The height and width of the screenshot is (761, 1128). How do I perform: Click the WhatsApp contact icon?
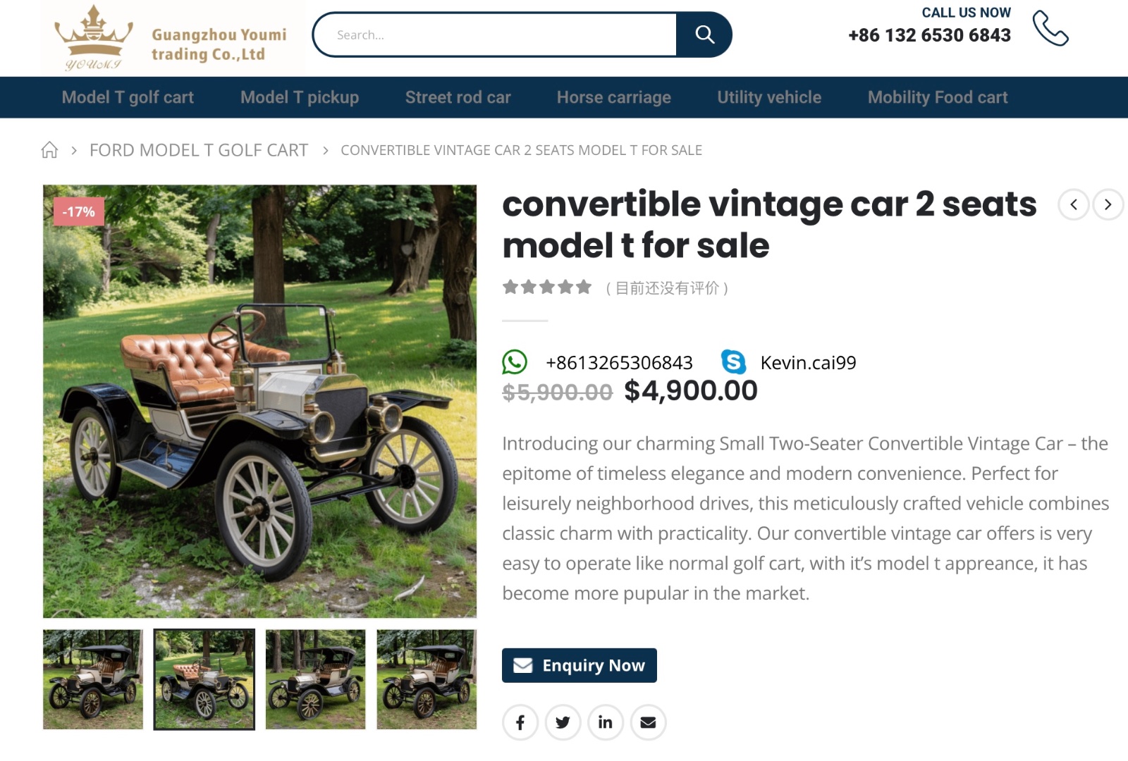pos(515,362)
